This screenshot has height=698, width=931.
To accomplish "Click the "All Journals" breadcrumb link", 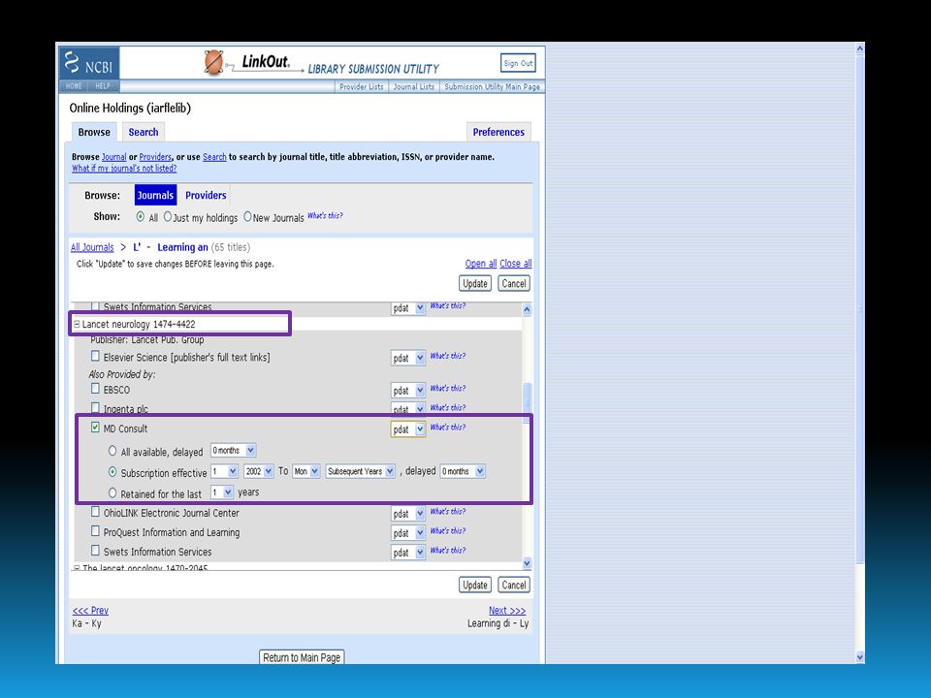I will [x=92, y=247].
